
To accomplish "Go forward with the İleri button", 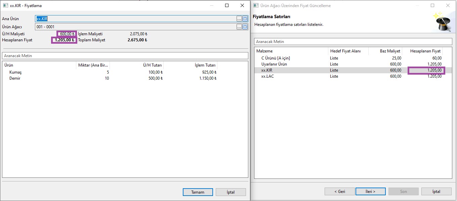I will tap(370, 192).
